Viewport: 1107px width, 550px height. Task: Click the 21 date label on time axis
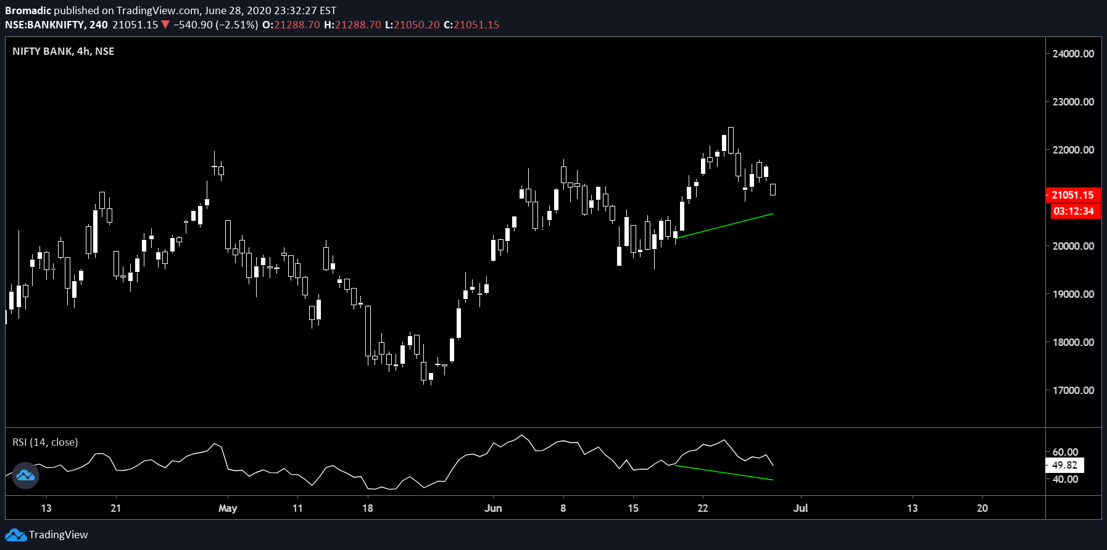coord(116,508)
